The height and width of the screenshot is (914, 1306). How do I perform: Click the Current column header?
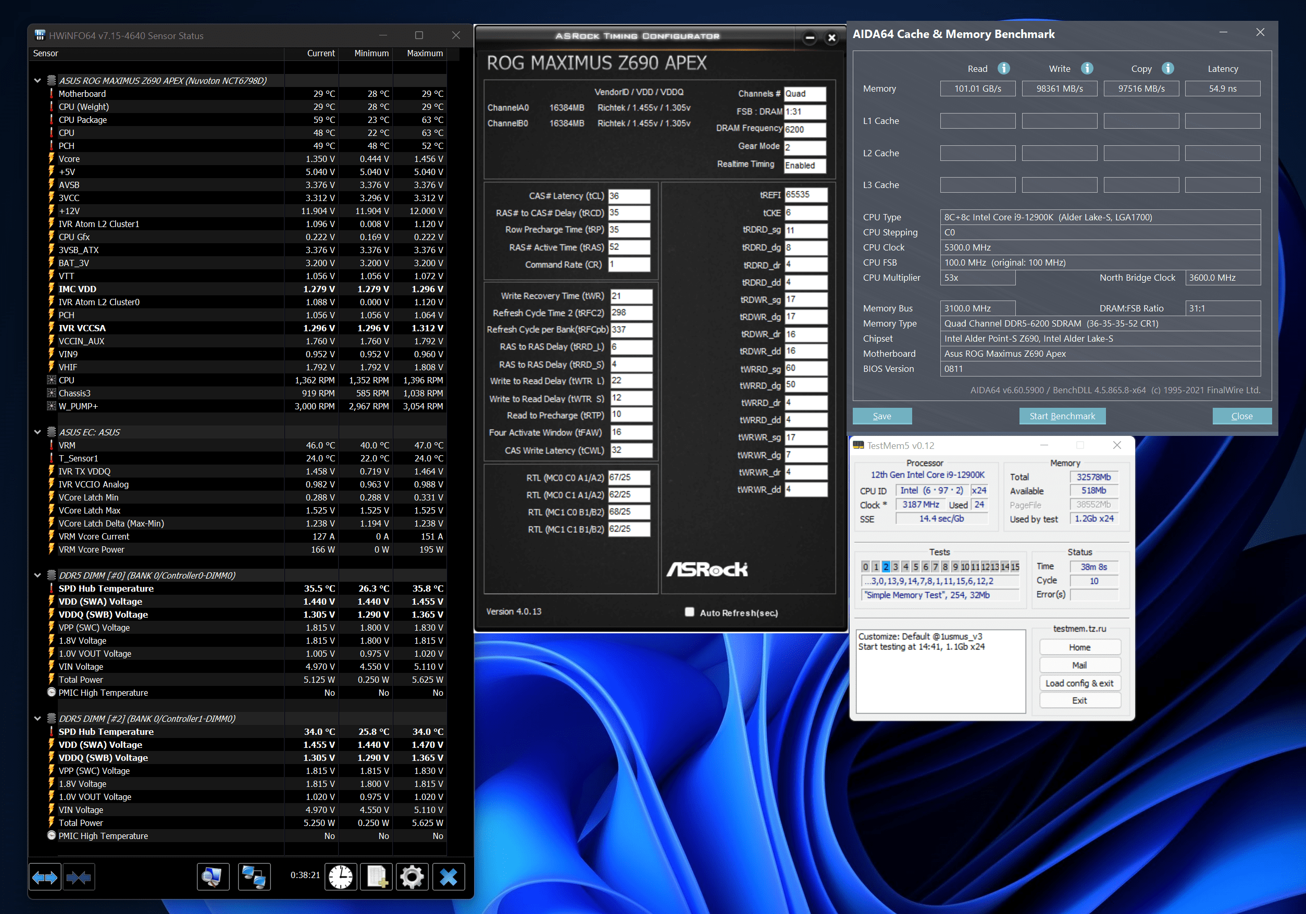point(311,53)
